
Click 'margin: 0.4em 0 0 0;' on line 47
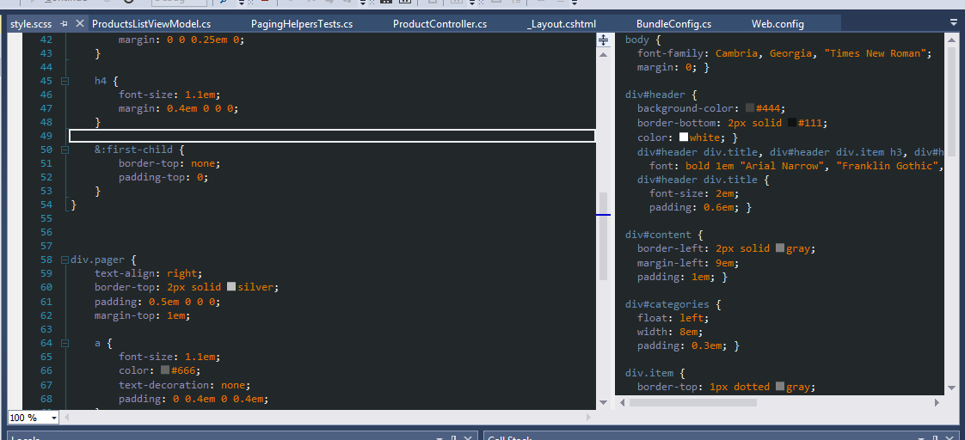coord(179,109)
